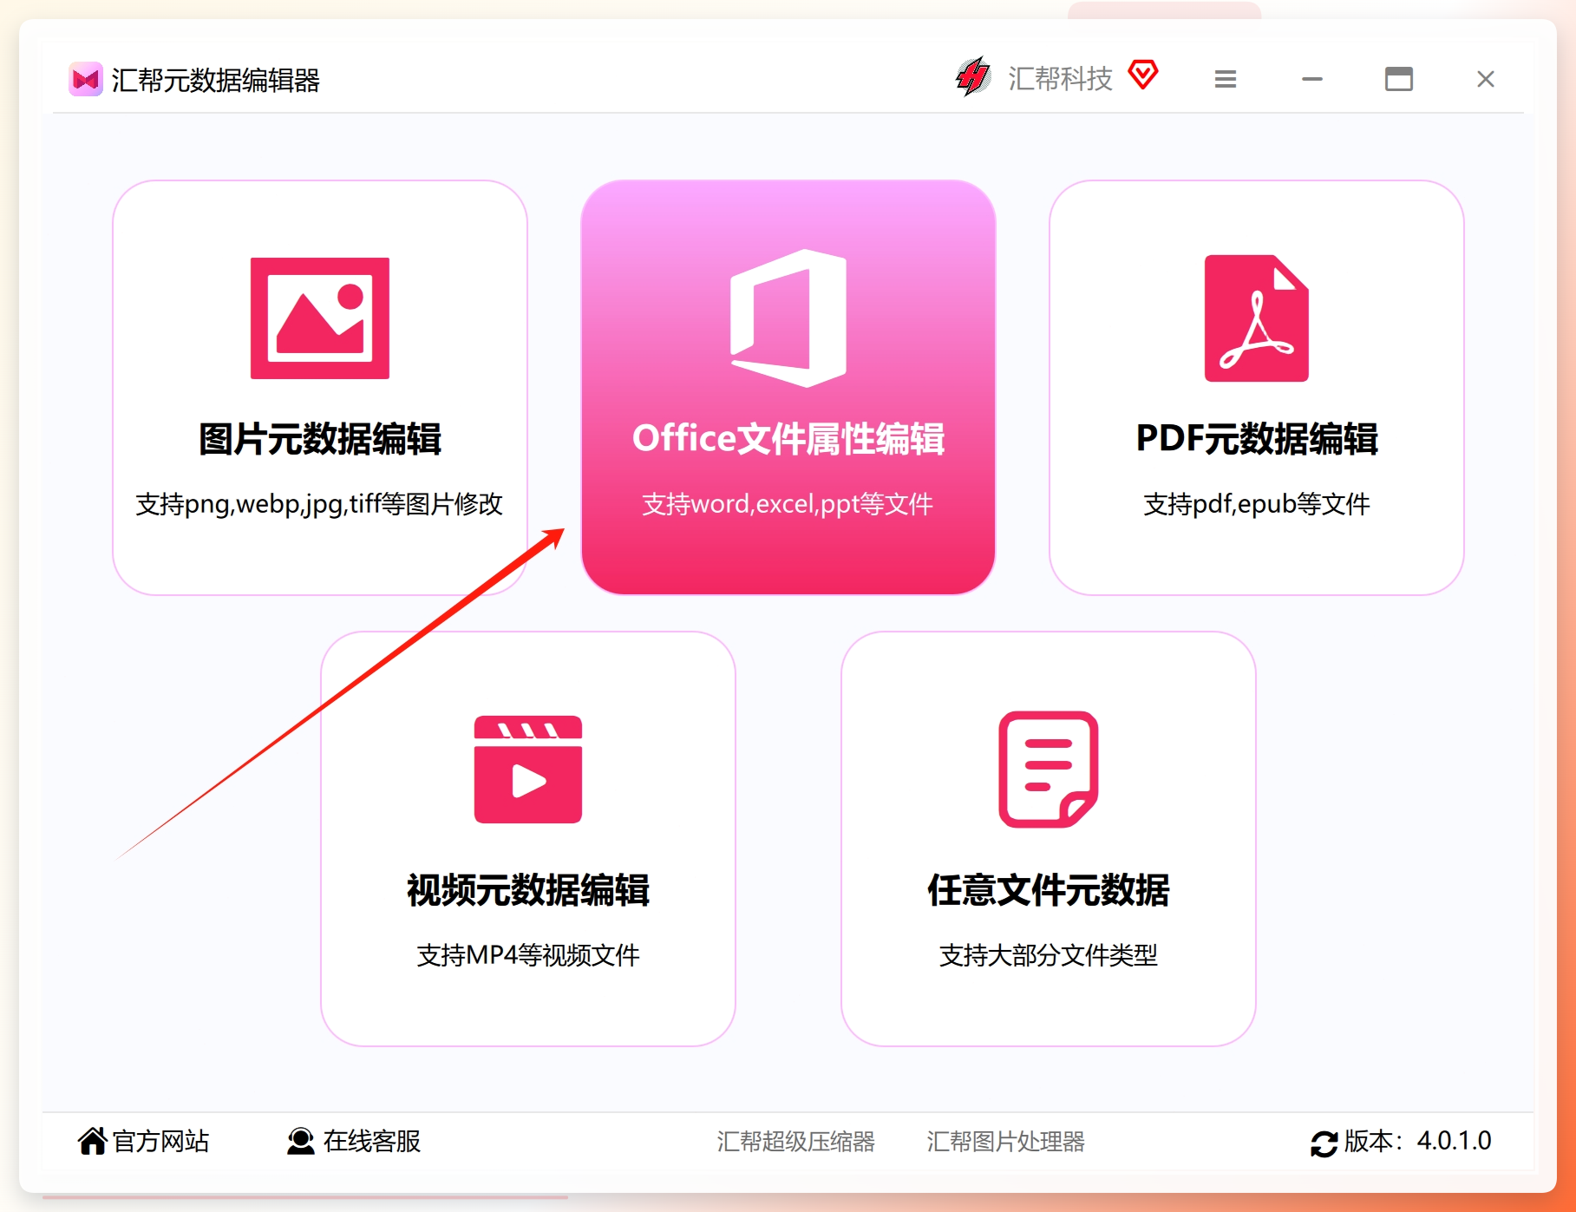The height and width of the screenshot is (1212, 1576).
Task: Open 任意文件元数据 card title
Action: coord(1049,890)
